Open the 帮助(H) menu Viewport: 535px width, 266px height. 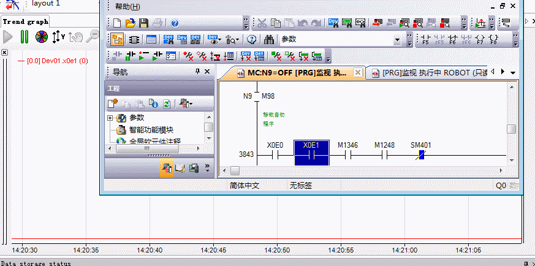click(127, 7)
